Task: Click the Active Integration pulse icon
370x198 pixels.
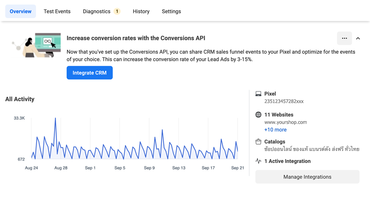Action: pos(258,161)
